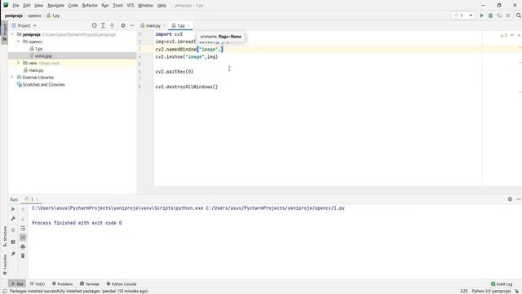Run the current configuration with green play

[481, 16]
